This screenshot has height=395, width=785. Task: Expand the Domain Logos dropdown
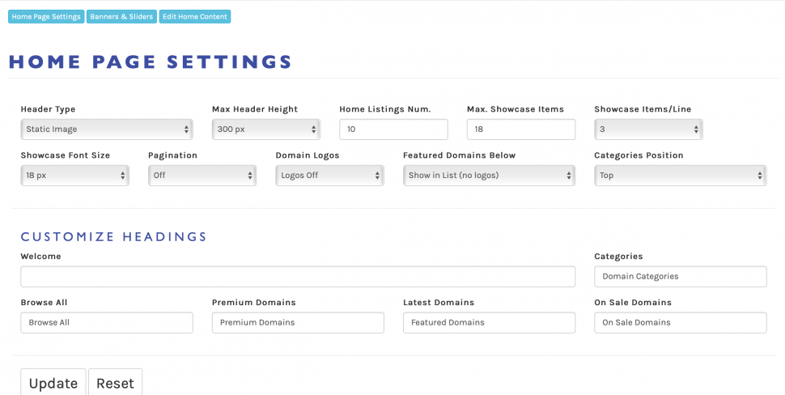pyautogui.click(x=329, y=176)
